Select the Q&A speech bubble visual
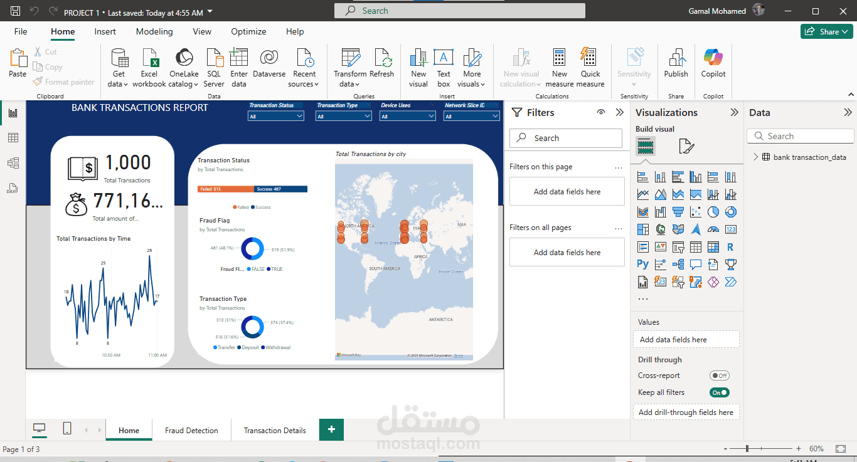 pos(695,265)
